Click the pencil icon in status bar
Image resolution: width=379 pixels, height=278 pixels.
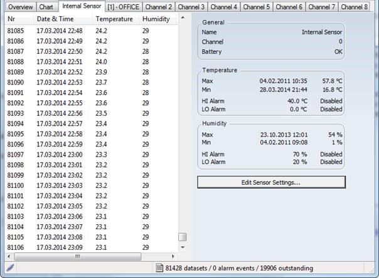(10, 267)
